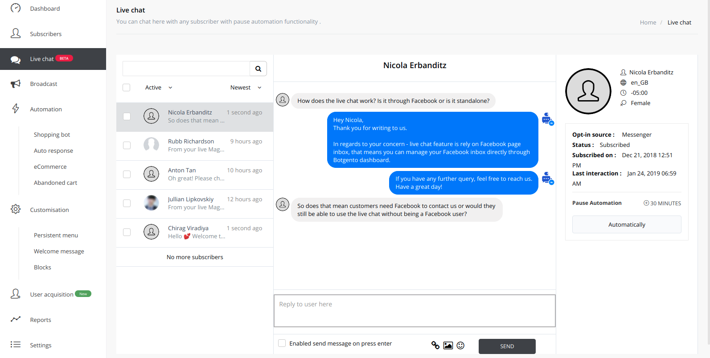Open Shopping bot submenu item

(52, 134)
